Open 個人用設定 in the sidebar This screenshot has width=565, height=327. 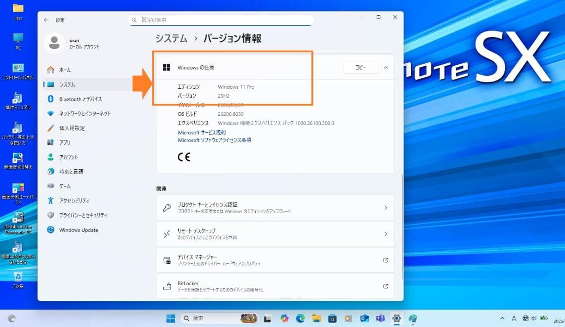coord(88,127)
